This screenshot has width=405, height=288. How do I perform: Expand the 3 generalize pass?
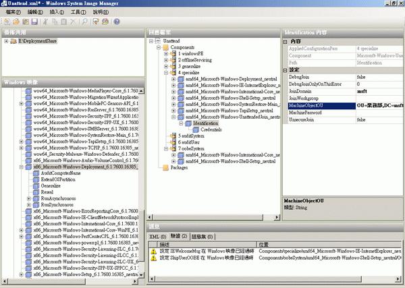(166, 66)
